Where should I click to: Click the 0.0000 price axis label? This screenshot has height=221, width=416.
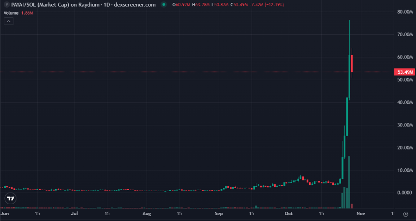[404, 193]
